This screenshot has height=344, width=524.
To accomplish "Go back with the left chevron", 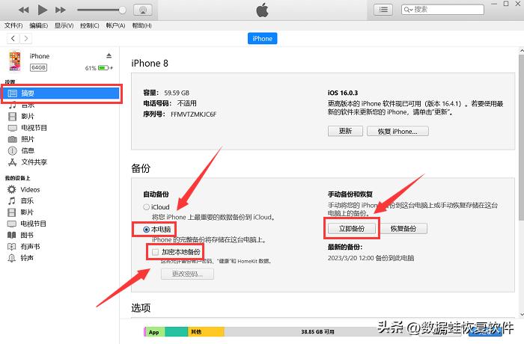I will (13, 38).
